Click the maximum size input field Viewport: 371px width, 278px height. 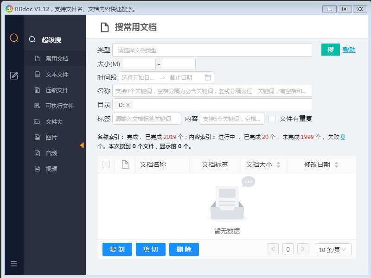pyautogui.click(x=179, y=64)
